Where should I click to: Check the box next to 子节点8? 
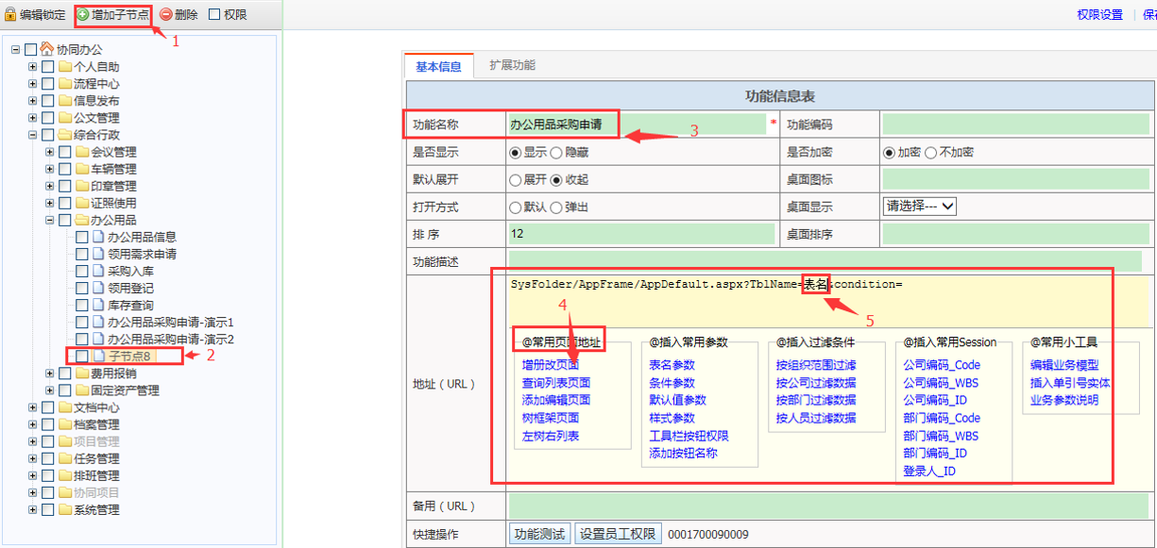pyautogui.click(x=82, y=356)
